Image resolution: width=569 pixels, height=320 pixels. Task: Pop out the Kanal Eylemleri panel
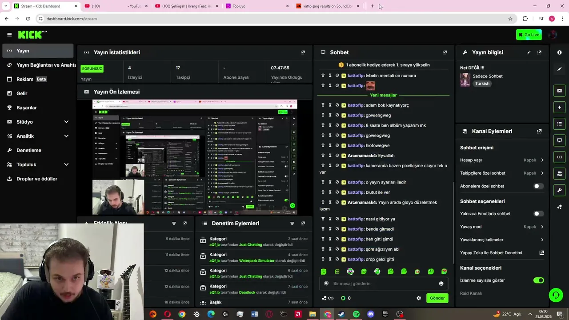tap(539, 132)
